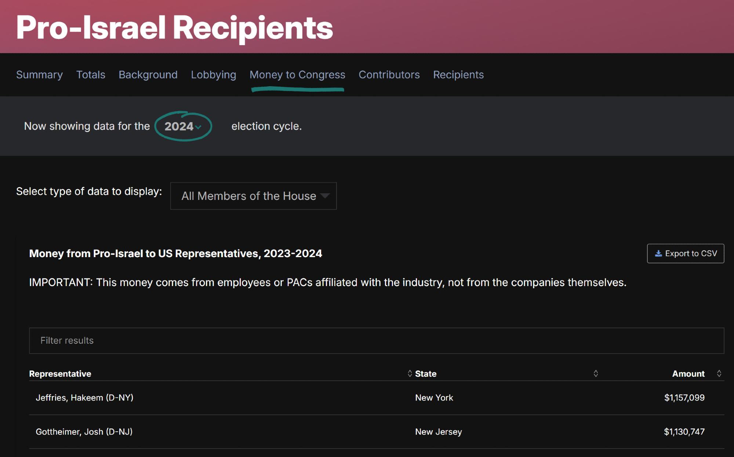
Task: Click Export to CSV button
Action: (685, 253)
